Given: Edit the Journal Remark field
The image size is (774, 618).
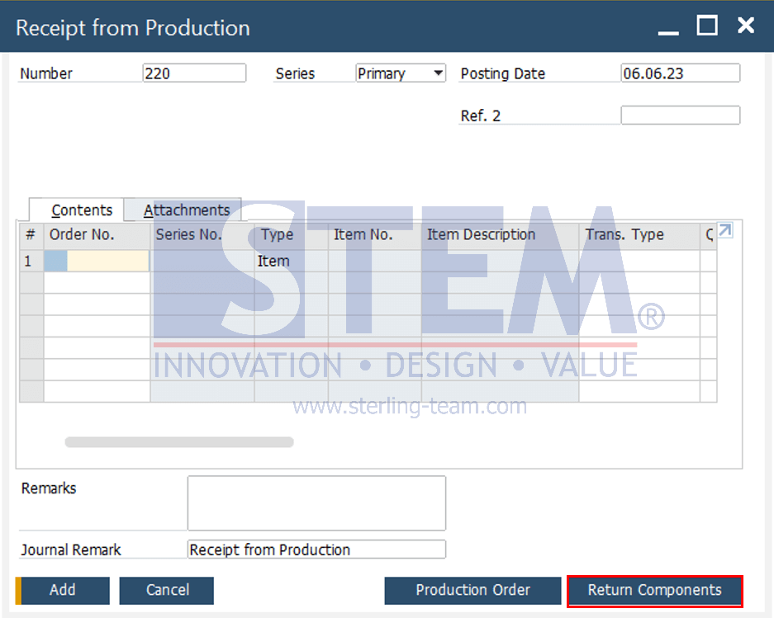Looking at the screenshot, I should click(x=316, y=550).
